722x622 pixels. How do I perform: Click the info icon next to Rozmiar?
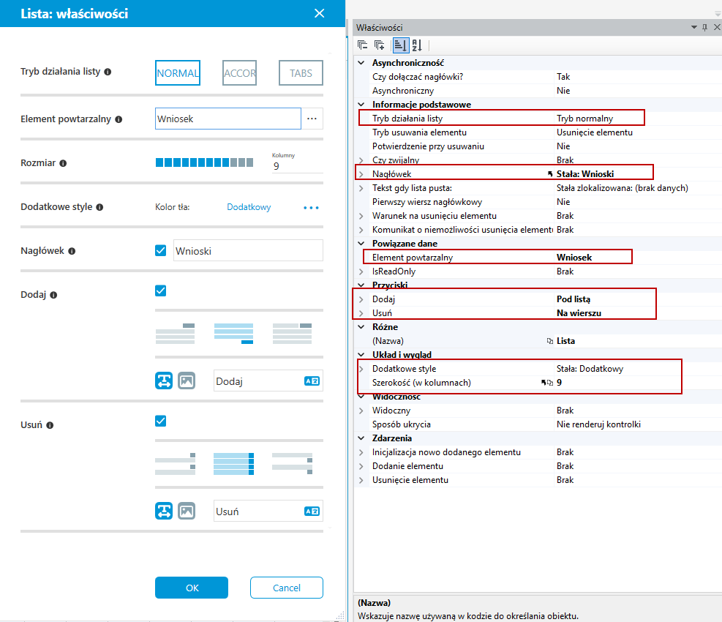point(63,163)
